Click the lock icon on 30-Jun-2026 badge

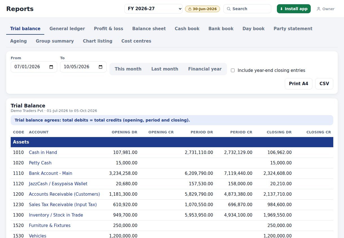(190, 9)
